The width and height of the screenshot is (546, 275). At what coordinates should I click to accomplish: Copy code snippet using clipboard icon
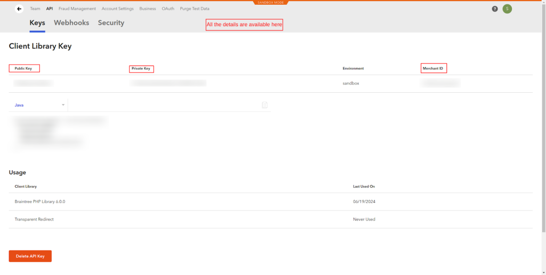tap(264, 105)
